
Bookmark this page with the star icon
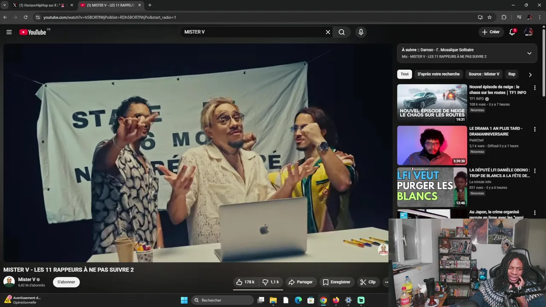(490, 17)
